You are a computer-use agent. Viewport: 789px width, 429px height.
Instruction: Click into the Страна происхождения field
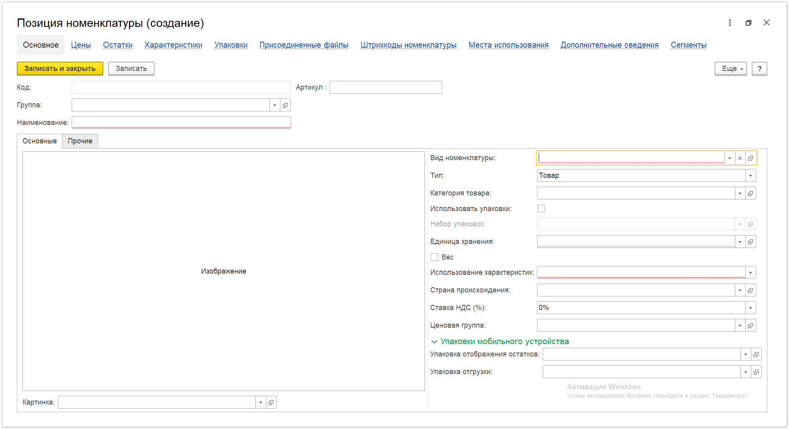(636, 290)
